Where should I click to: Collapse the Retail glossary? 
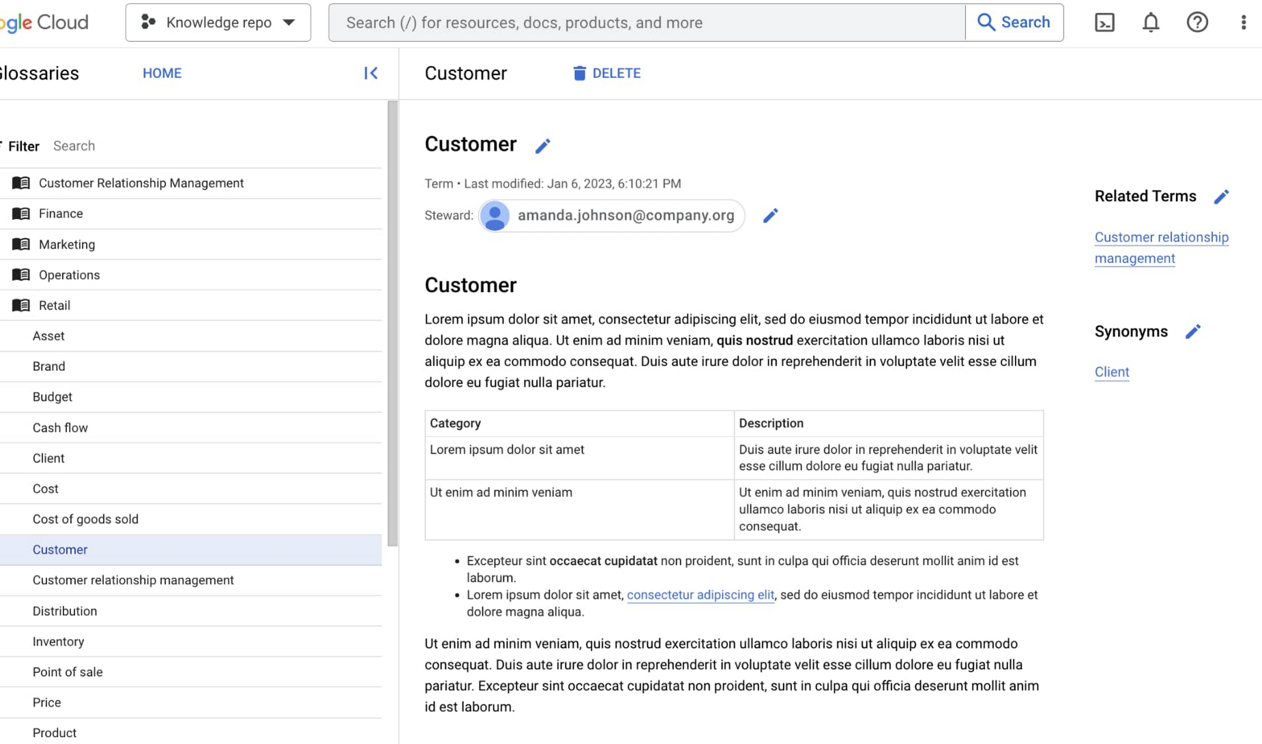[54, 306]
